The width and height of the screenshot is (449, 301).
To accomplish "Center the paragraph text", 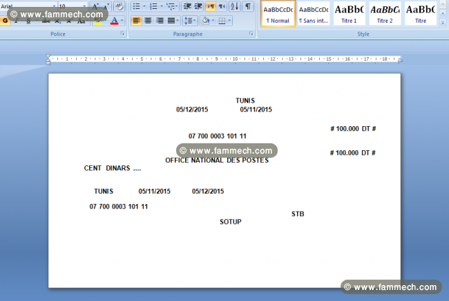I will tap(148, 21).
